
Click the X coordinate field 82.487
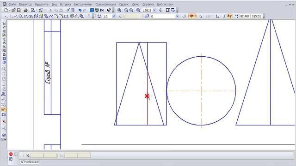(x=245, y=17)
